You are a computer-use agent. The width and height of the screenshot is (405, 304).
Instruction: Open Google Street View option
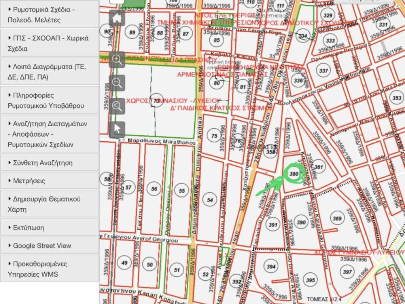point(49,245)
